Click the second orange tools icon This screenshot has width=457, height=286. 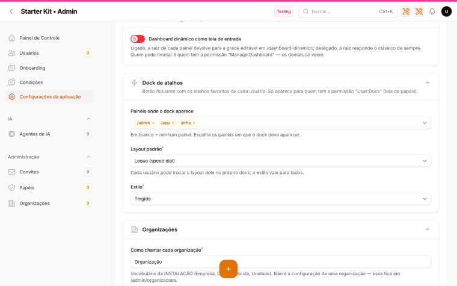pos(419,11)
